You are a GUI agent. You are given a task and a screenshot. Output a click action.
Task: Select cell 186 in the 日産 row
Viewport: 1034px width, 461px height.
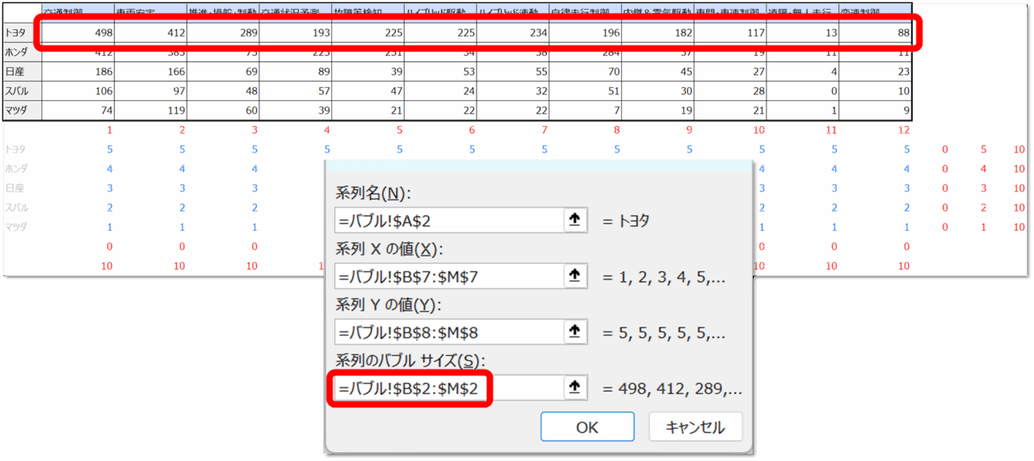tap(78, 72)
